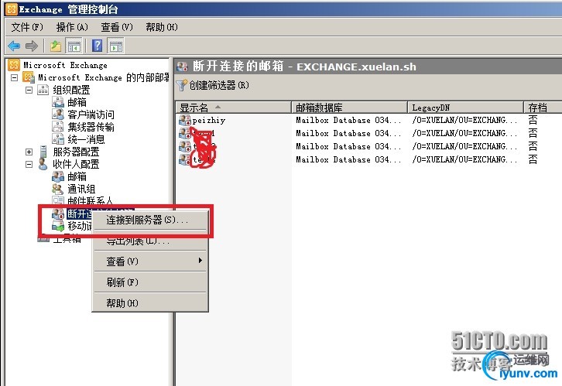Click the Back arrow toolbar icon
562x386 pixels.
coord(14,46)
